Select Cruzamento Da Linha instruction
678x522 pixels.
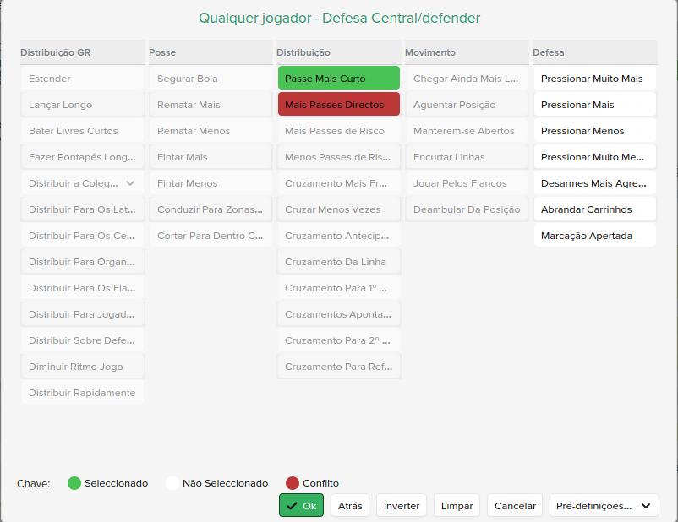point(338,262)
